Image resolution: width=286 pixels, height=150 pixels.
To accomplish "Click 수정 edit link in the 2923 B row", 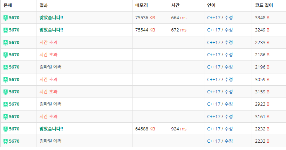I will 229,104.
